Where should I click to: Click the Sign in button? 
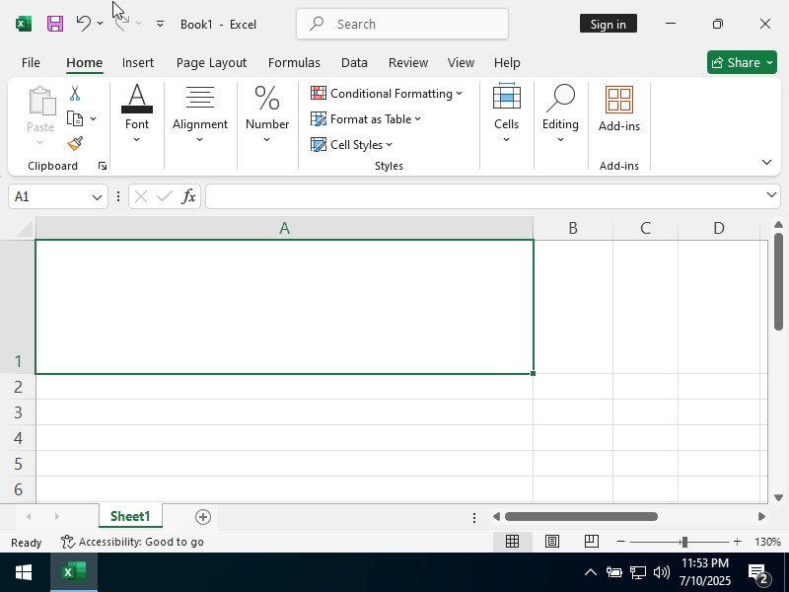[608, 24]
